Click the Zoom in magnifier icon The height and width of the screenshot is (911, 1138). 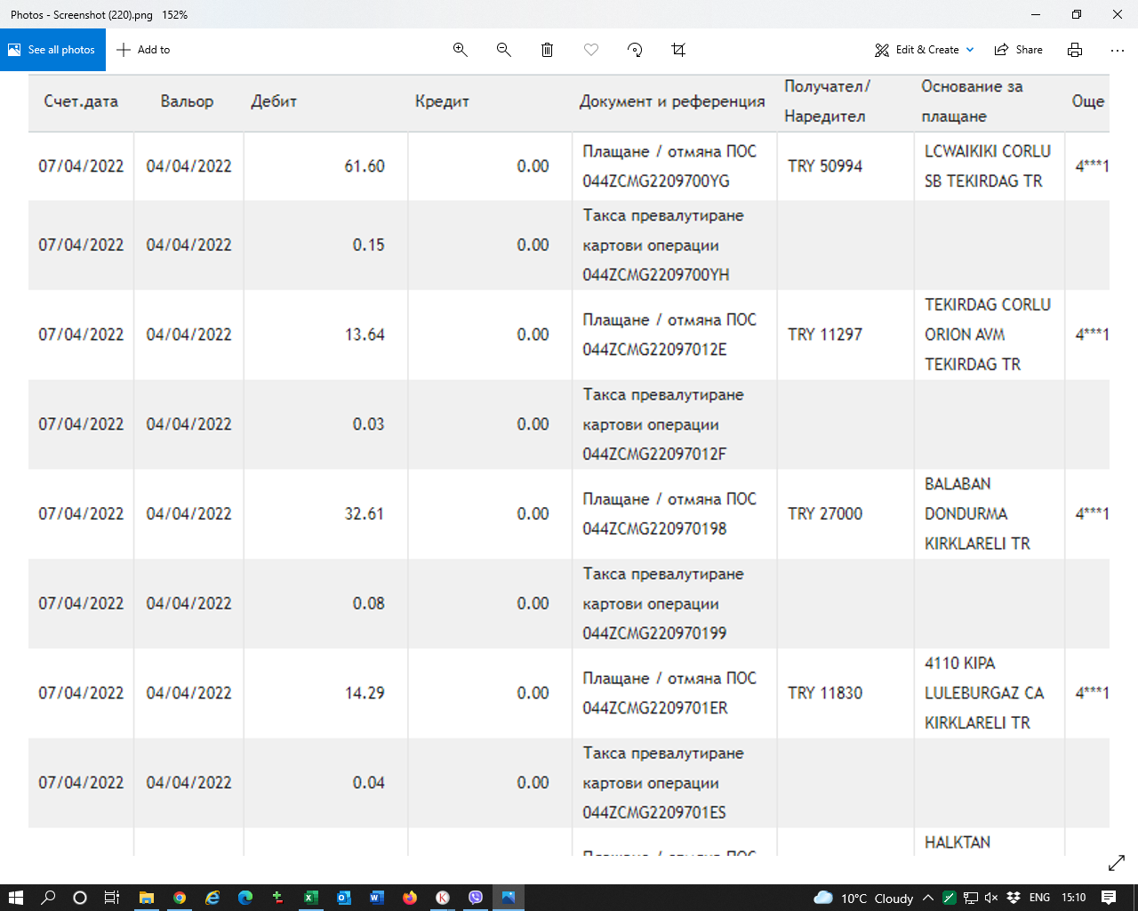(x=460, y=50)
